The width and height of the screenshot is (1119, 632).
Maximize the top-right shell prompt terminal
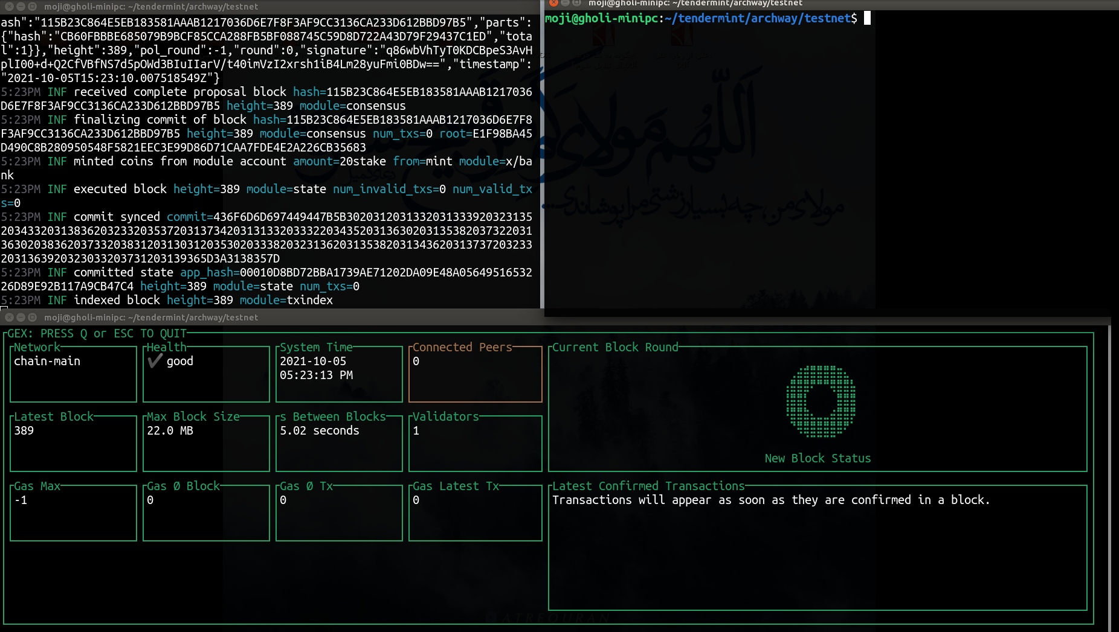pyautogui.click(x=576, y=3)
